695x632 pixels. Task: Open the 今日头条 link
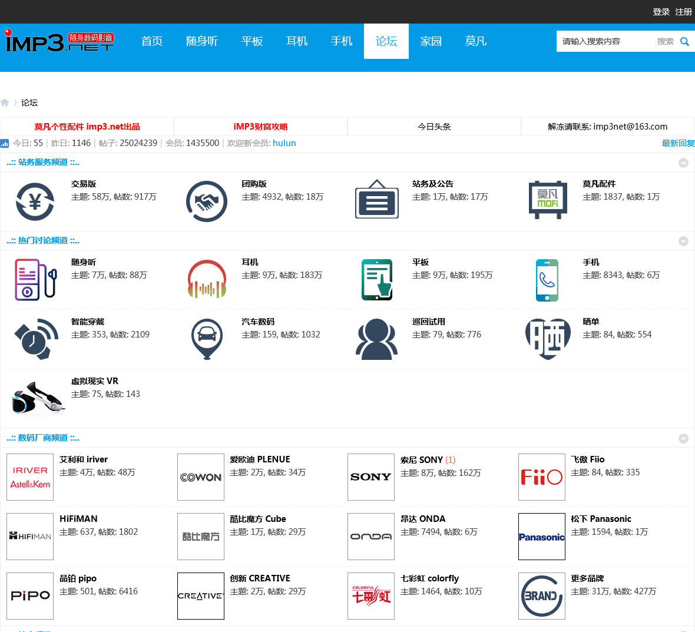point(434,127)
